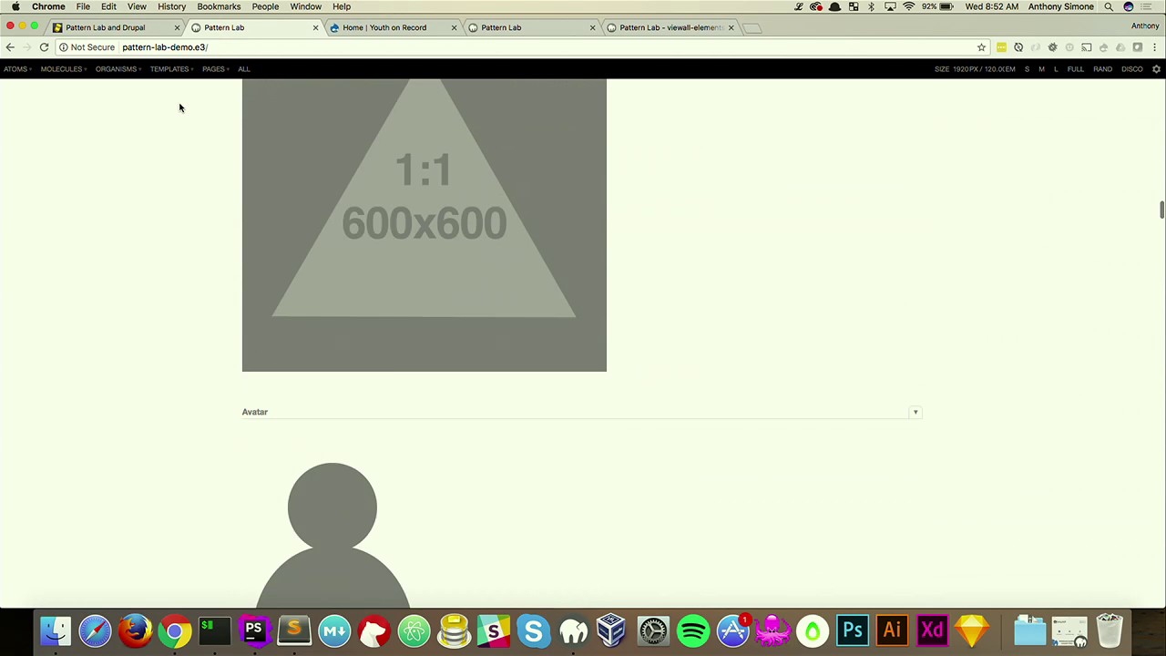Viewport: 1166px width, 656px height.
Task: Launch Sketch from the Dock
Action: 972,630
